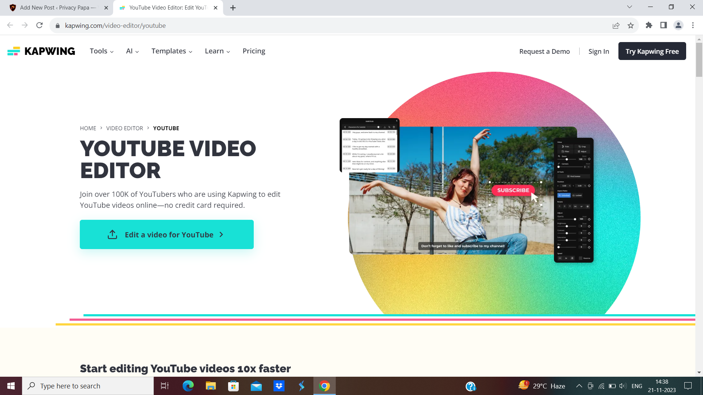
Task: Go to the Pricing page
Action: 254,51
